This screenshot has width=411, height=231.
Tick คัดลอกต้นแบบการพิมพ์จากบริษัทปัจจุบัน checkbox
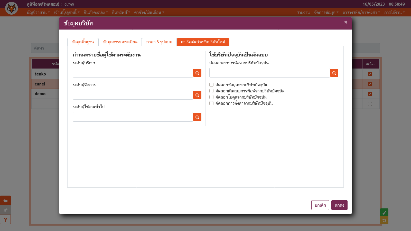(211, 91)
